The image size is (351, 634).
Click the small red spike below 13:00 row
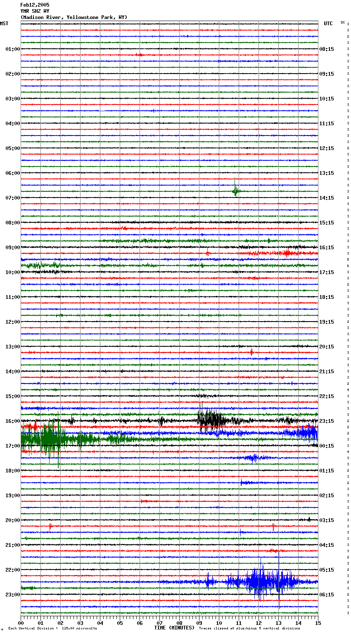[x=251, y=352]
